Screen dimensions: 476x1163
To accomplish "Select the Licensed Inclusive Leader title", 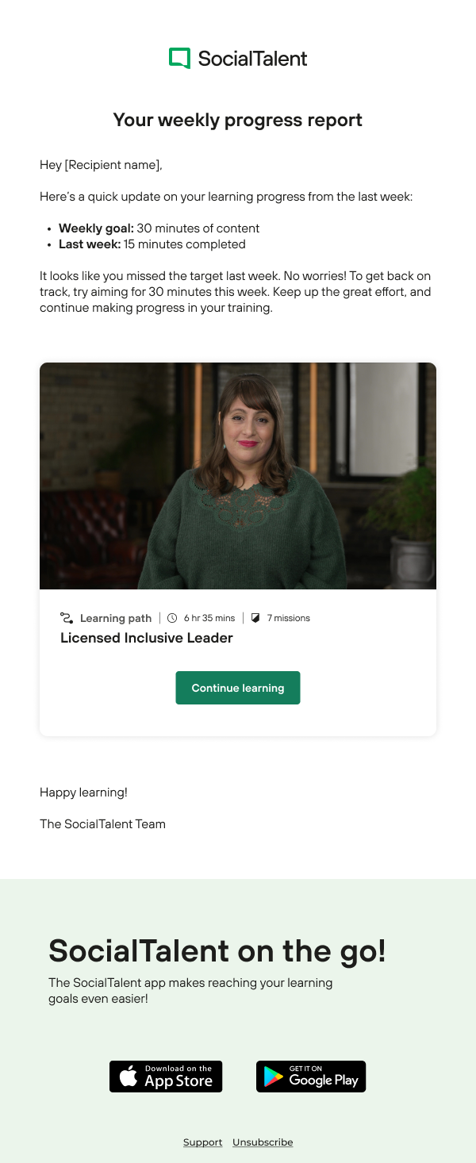I will (x=147, y=638).
